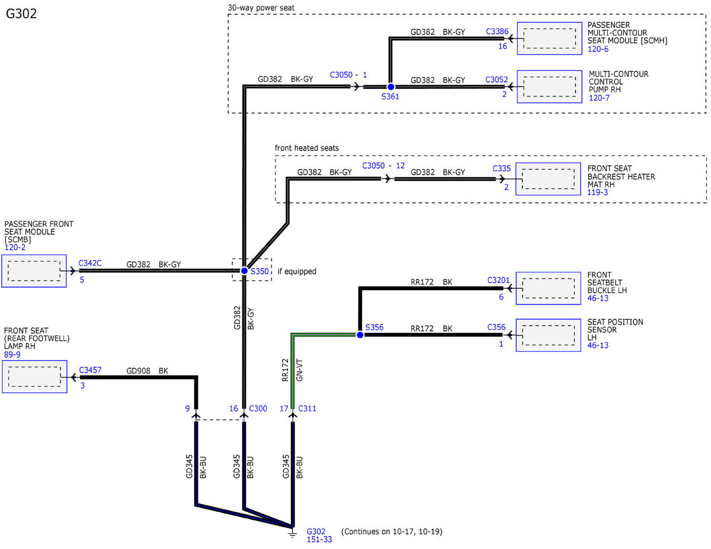This screenshot has width=711, height=549.
Task: Select the C3050 - 12 connector label
Action: [383, 166]
